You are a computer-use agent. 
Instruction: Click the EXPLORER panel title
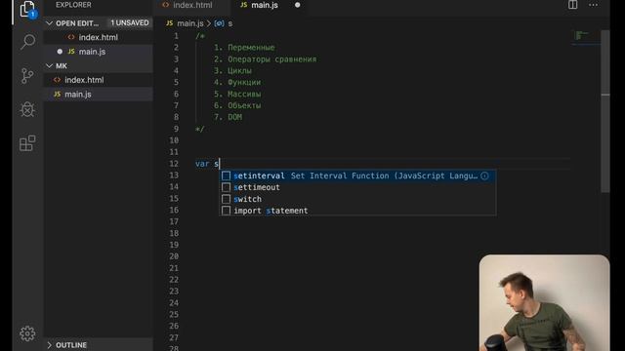pyautogui.click(x=73, y=5)
